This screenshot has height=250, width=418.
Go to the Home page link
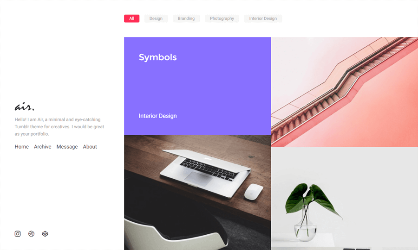click(21, 147)
